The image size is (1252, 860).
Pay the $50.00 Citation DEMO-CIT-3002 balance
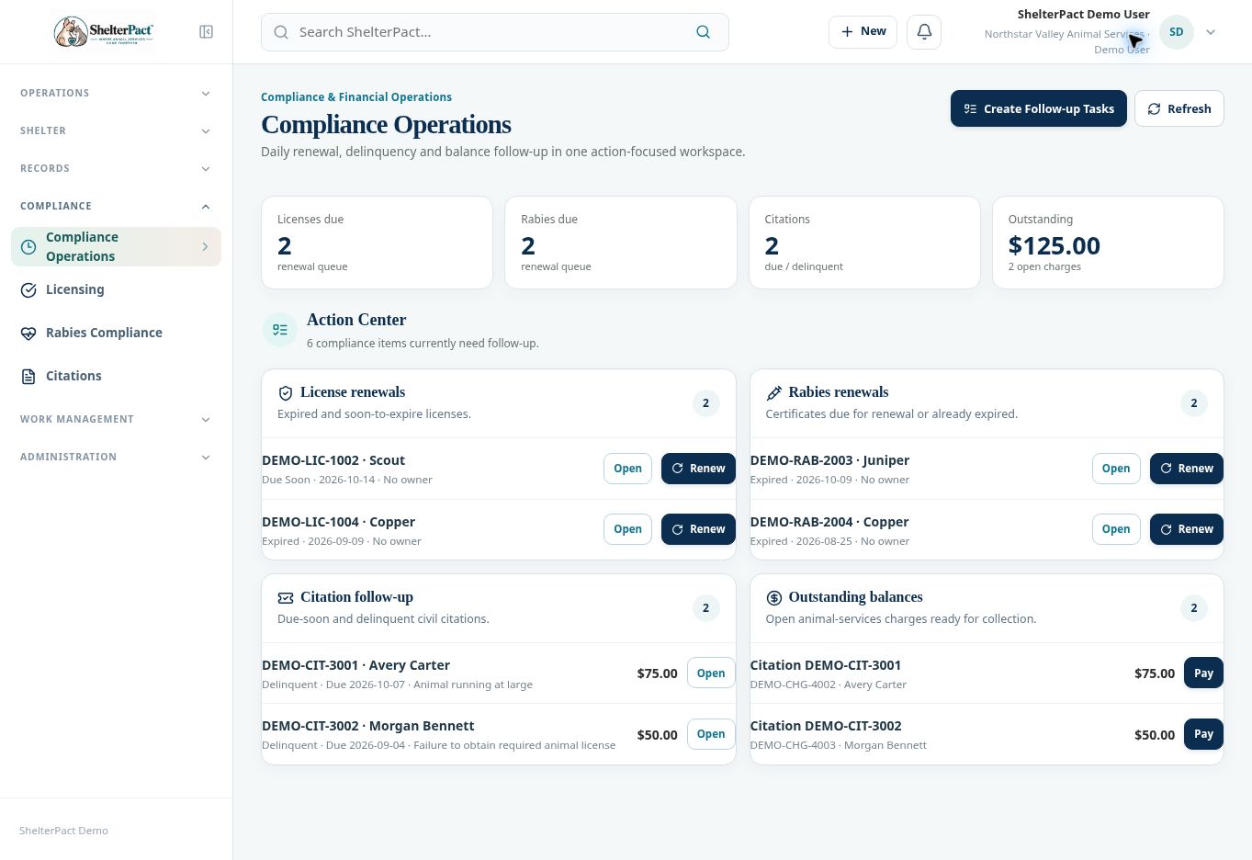[x=1203, y=734]
